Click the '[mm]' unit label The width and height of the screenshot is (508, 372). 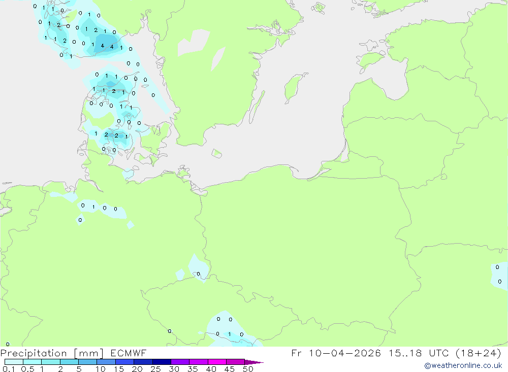tap(88, 353)
